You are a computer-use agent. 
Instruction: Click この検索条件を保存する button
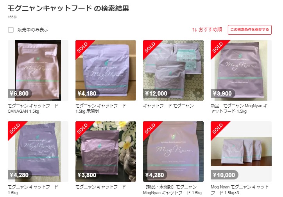click(250, 30)
